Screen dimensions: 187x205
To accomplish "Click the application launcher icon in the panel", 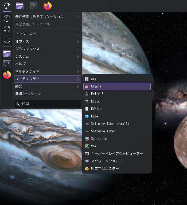I will click(7, 6).
